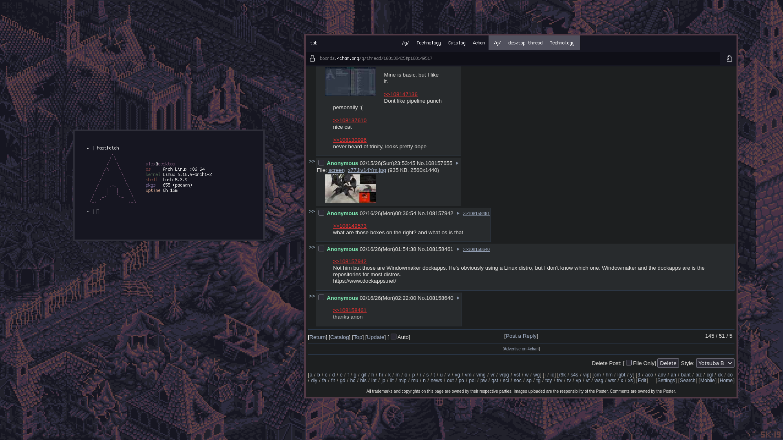783x440 pixels.
Task: Open the Yotsuba B style dropdown
Action: point(715,363)
